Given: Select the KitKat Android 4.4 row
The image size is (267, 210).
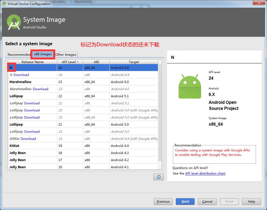Looking at the screenshot, I should (x=83, y=146).
